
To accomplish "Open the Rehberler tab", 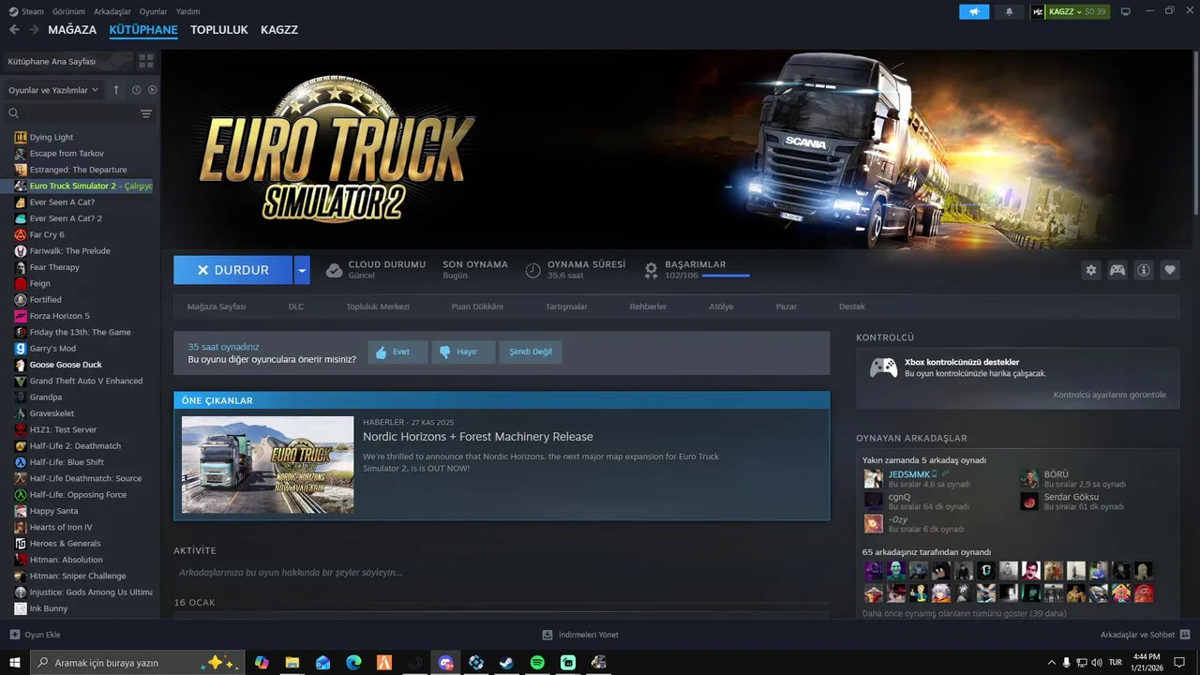I will click(x=648, y=307).
